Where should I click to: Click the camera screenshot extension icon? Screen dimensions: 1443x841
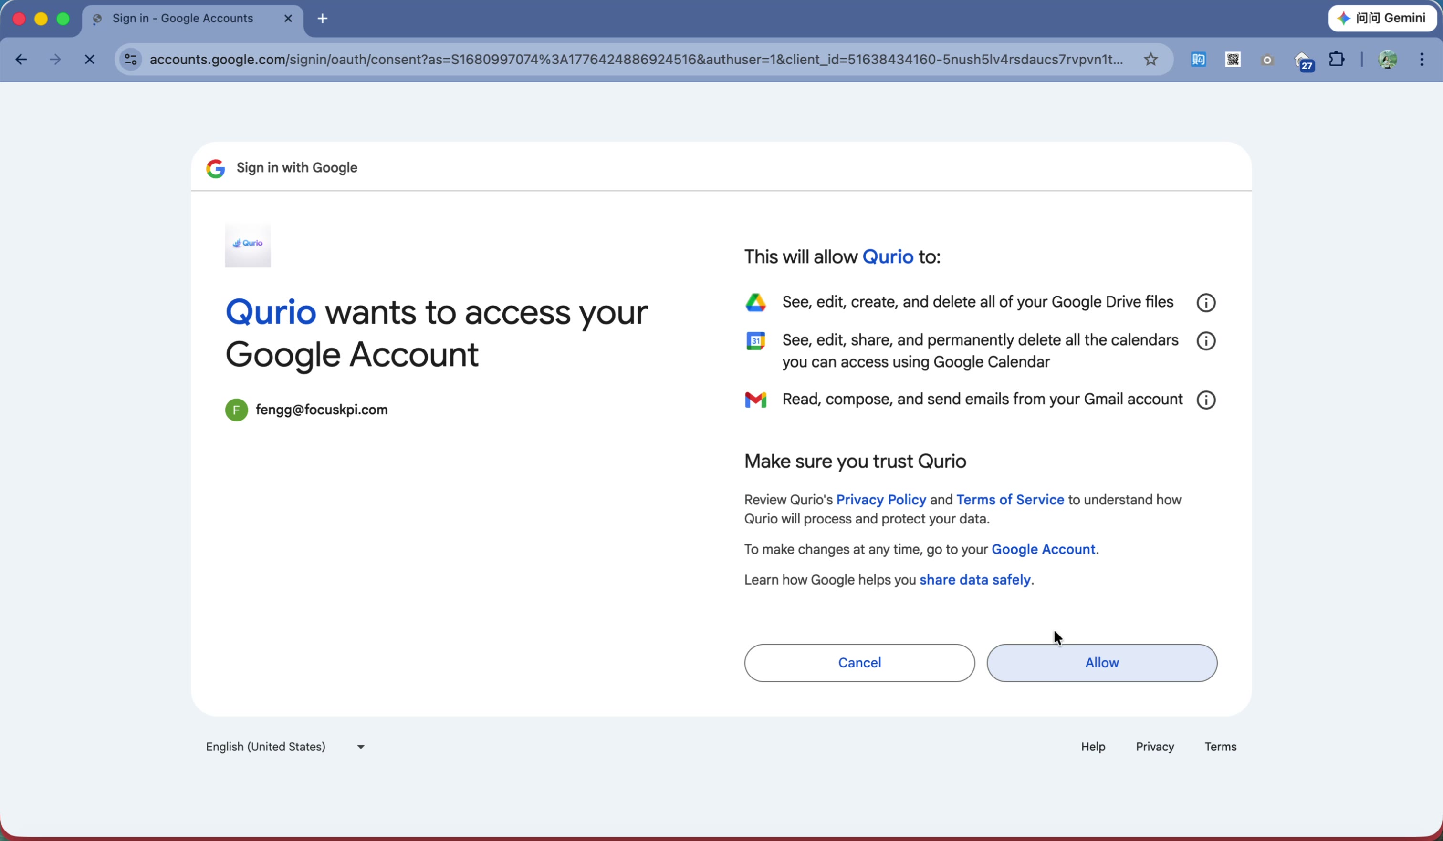click(1267, 60)
